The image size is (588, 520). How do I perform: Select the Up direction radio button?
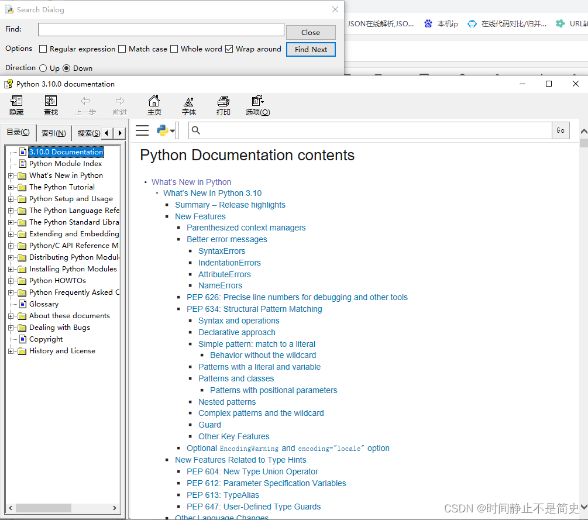click(43, 68)
